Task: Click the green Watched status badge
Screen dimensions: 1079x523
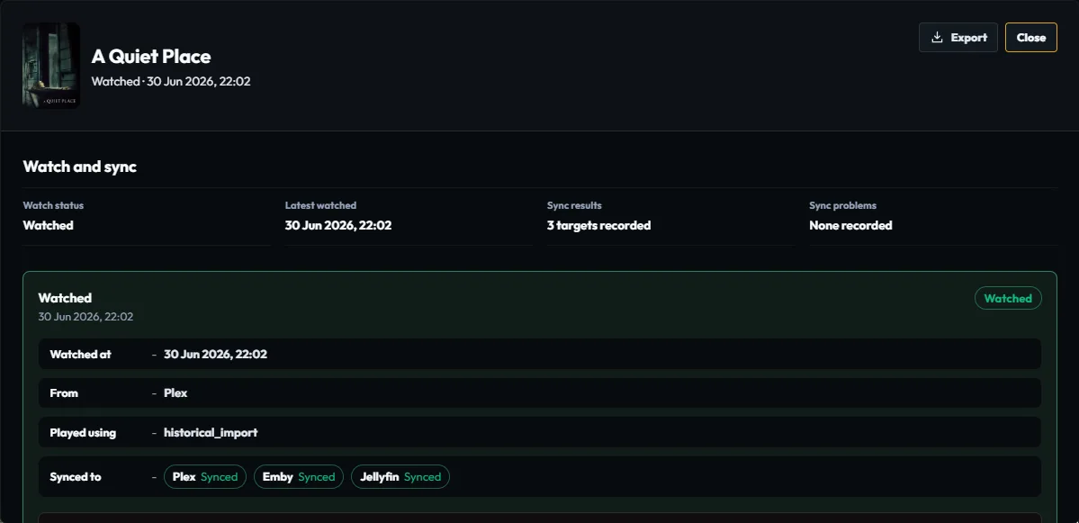Action: coord(1008,298)
